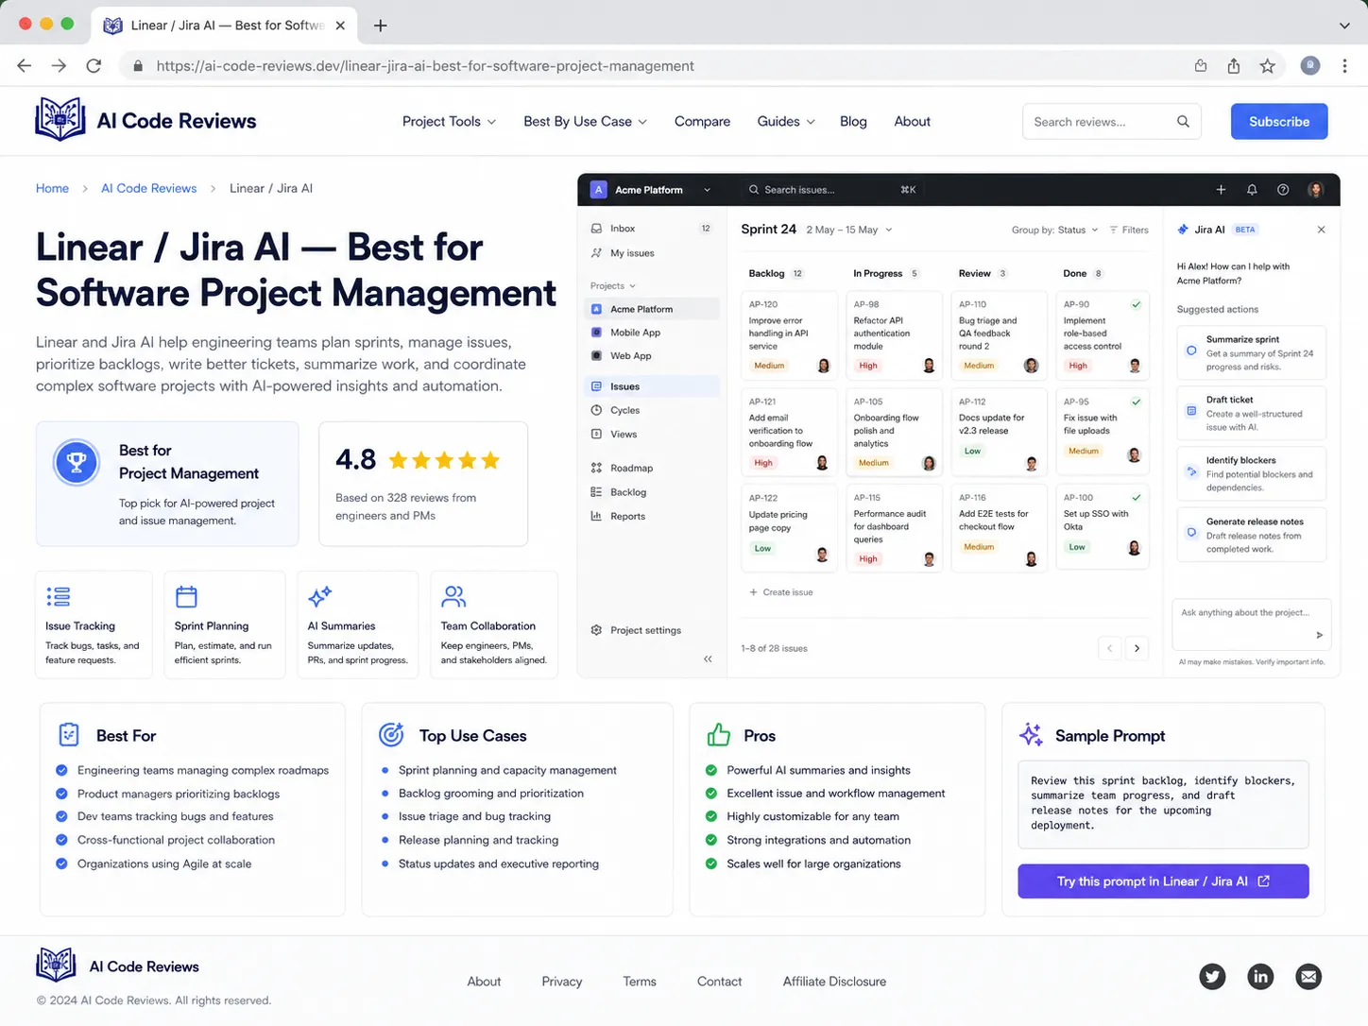
Task: Collapse the Projects section in sidebar
Action: 613,286
